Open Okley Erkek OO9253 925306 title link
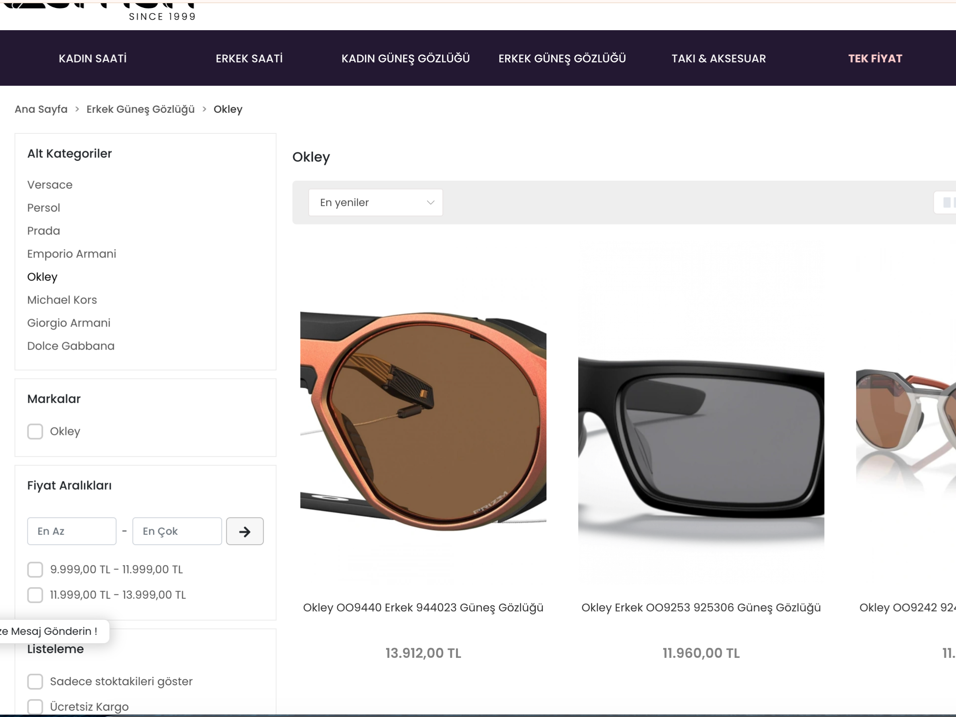Screen dimensions: 956x717 click(701, 608)
